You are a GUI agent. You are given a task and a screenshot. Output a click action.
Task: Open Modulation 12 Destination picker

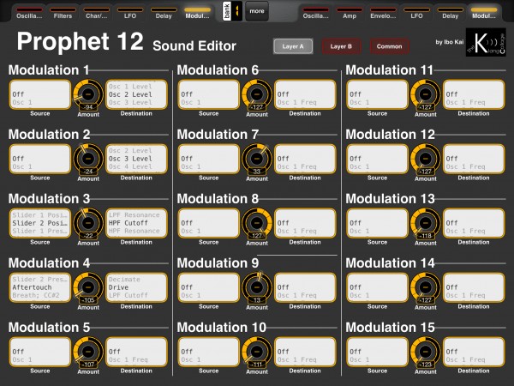pyautogui.click(x=474, y=159)
